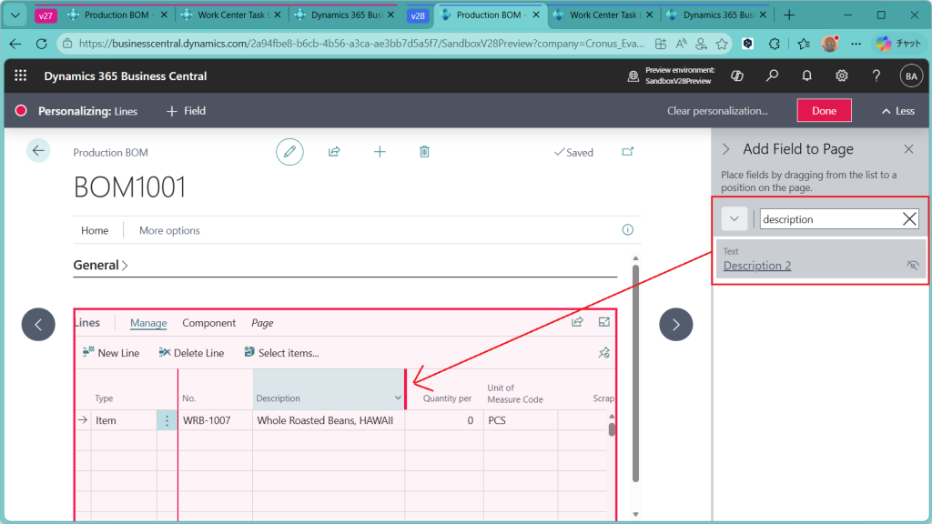
Task: Click the lines grid vertical scrollbar
Action: point(612,429)
